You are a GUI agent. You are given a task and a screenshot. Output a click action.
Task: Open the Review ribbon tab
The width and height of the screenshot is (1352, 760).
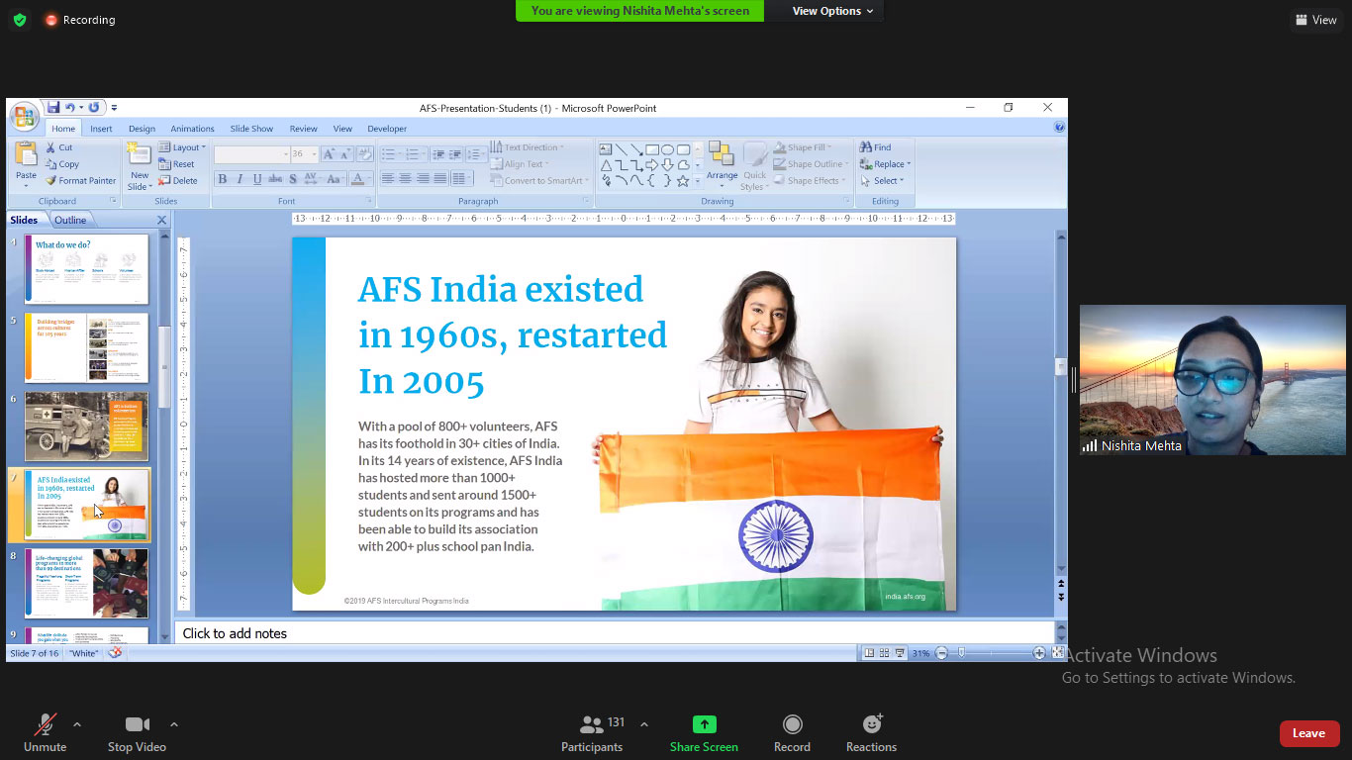[x=303, y=129]
